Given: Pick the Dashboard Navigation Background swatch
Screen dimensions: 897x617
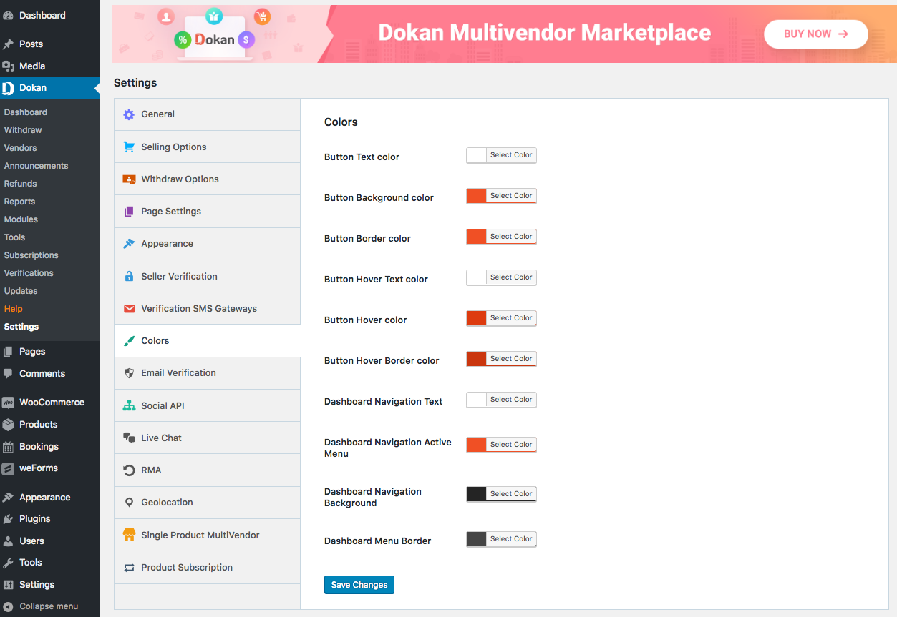Looking at the screenshot, I should pos(477,494).
